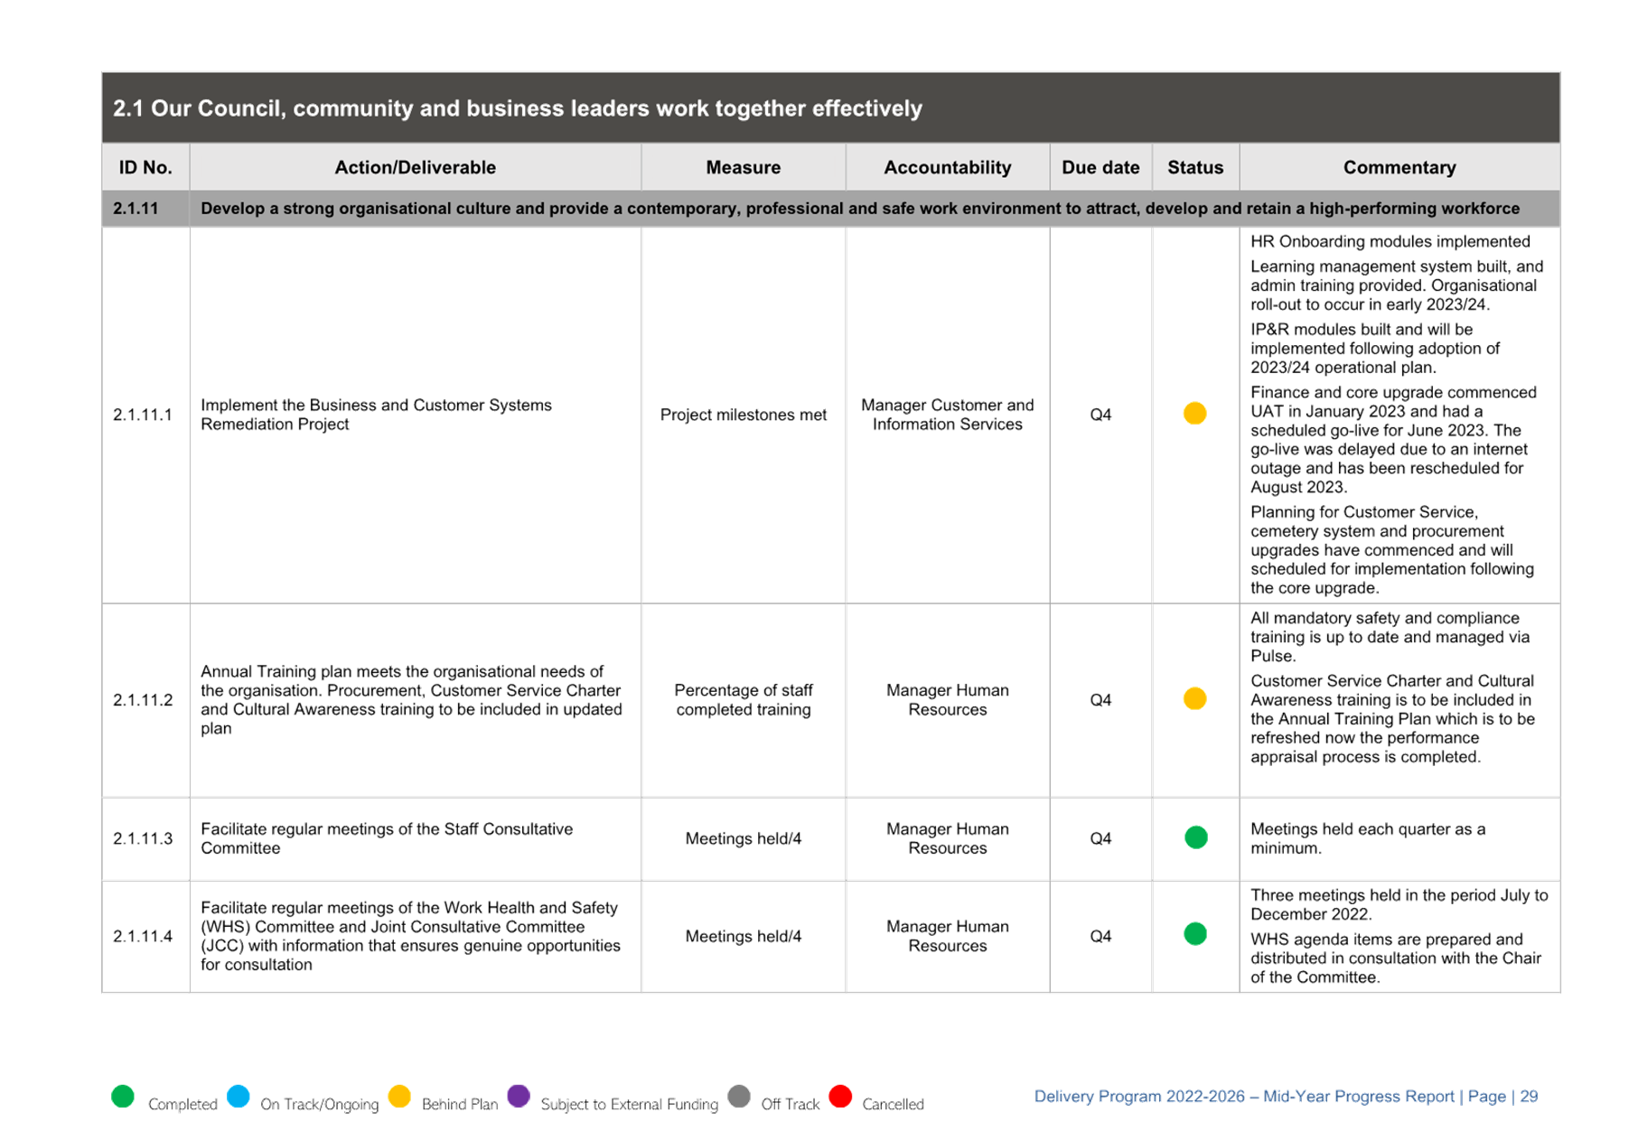The height and width of the screenshot is (1131, 1638).
Task: Pick the purple Subject to External Funding circle
Action: (x=519, y=1097)
